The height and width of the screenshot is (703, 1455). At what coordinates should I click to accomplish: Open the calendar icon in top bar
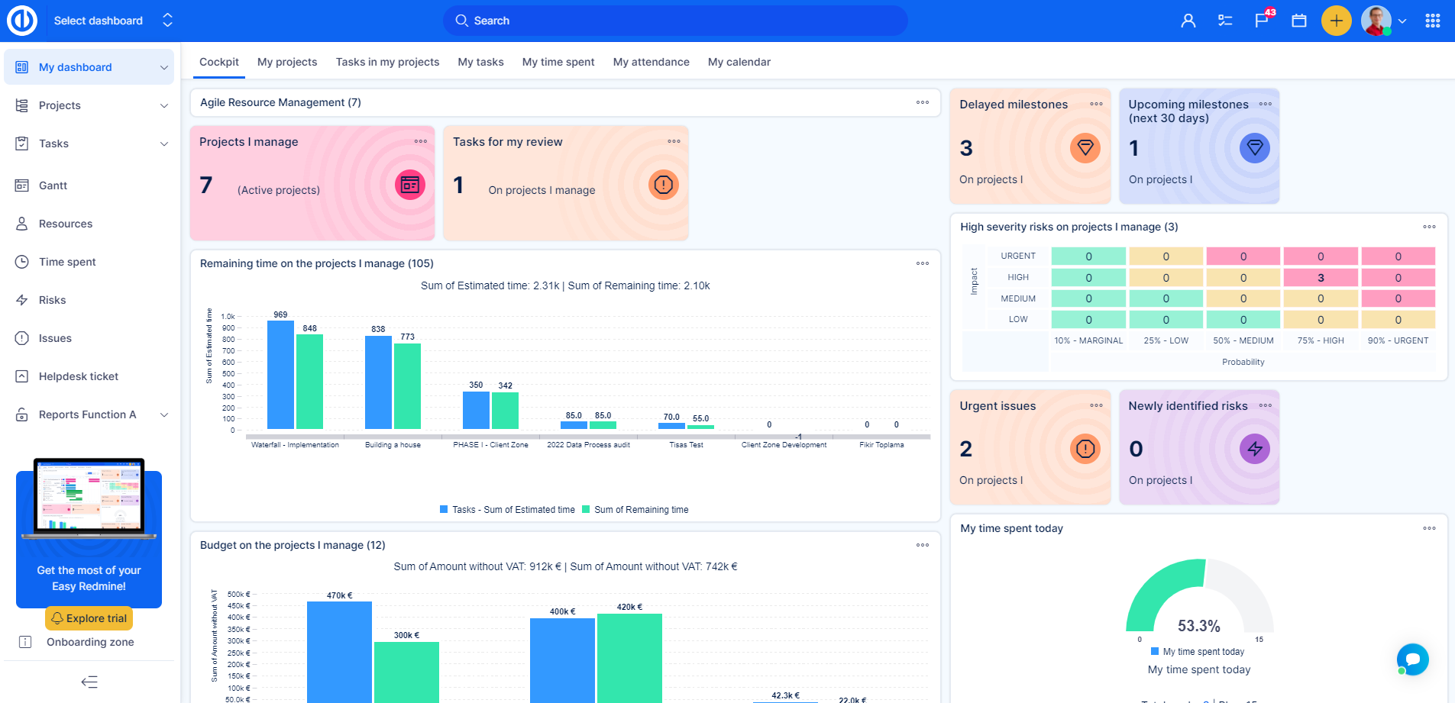(1299, 21)
